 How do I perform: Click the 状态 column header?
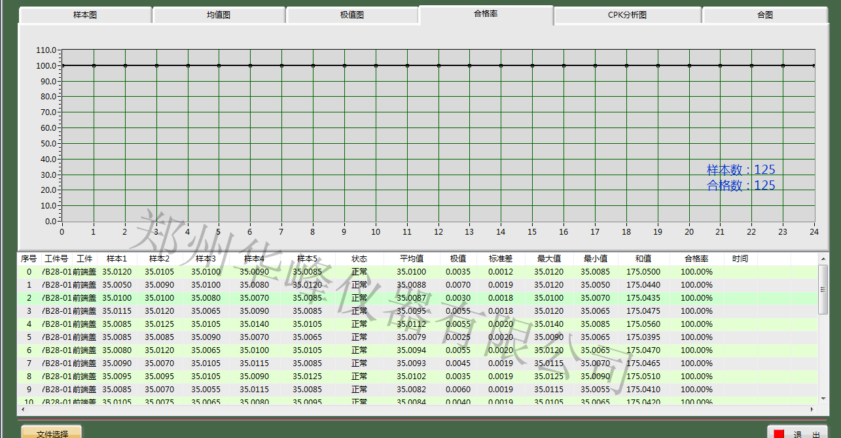tap(359, 259)
